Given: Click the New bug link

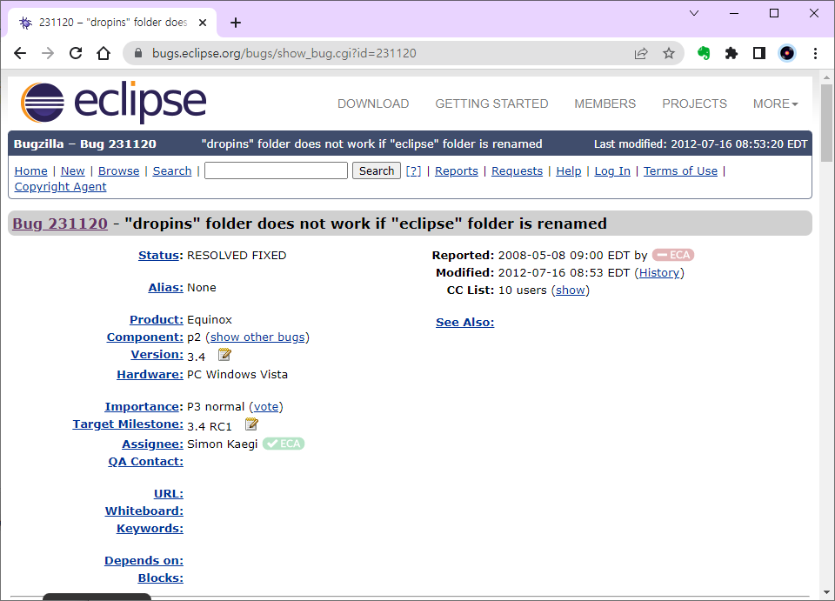Looking at the screenshot, I should pos(72,170).
